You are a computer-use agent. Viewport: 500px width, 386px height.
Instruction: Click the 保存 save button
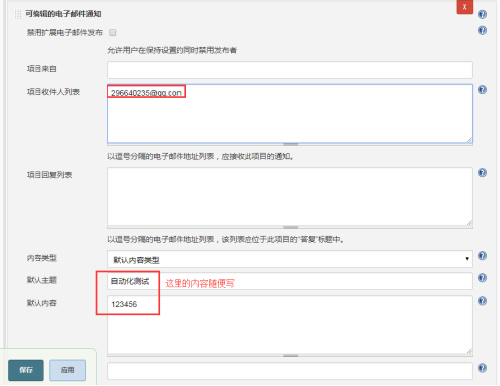pos(26,370)
